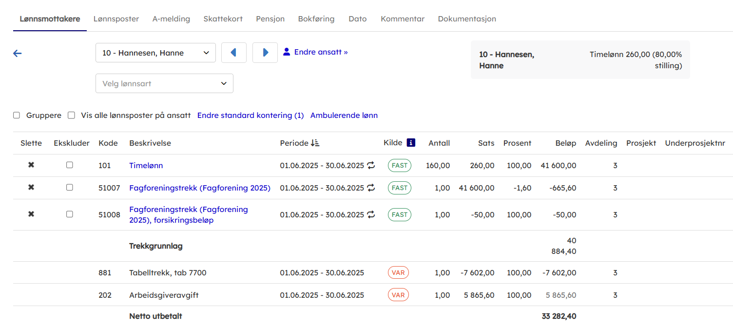Tick Ekskluder checkbox for Timelønn row

pos(70,165)
